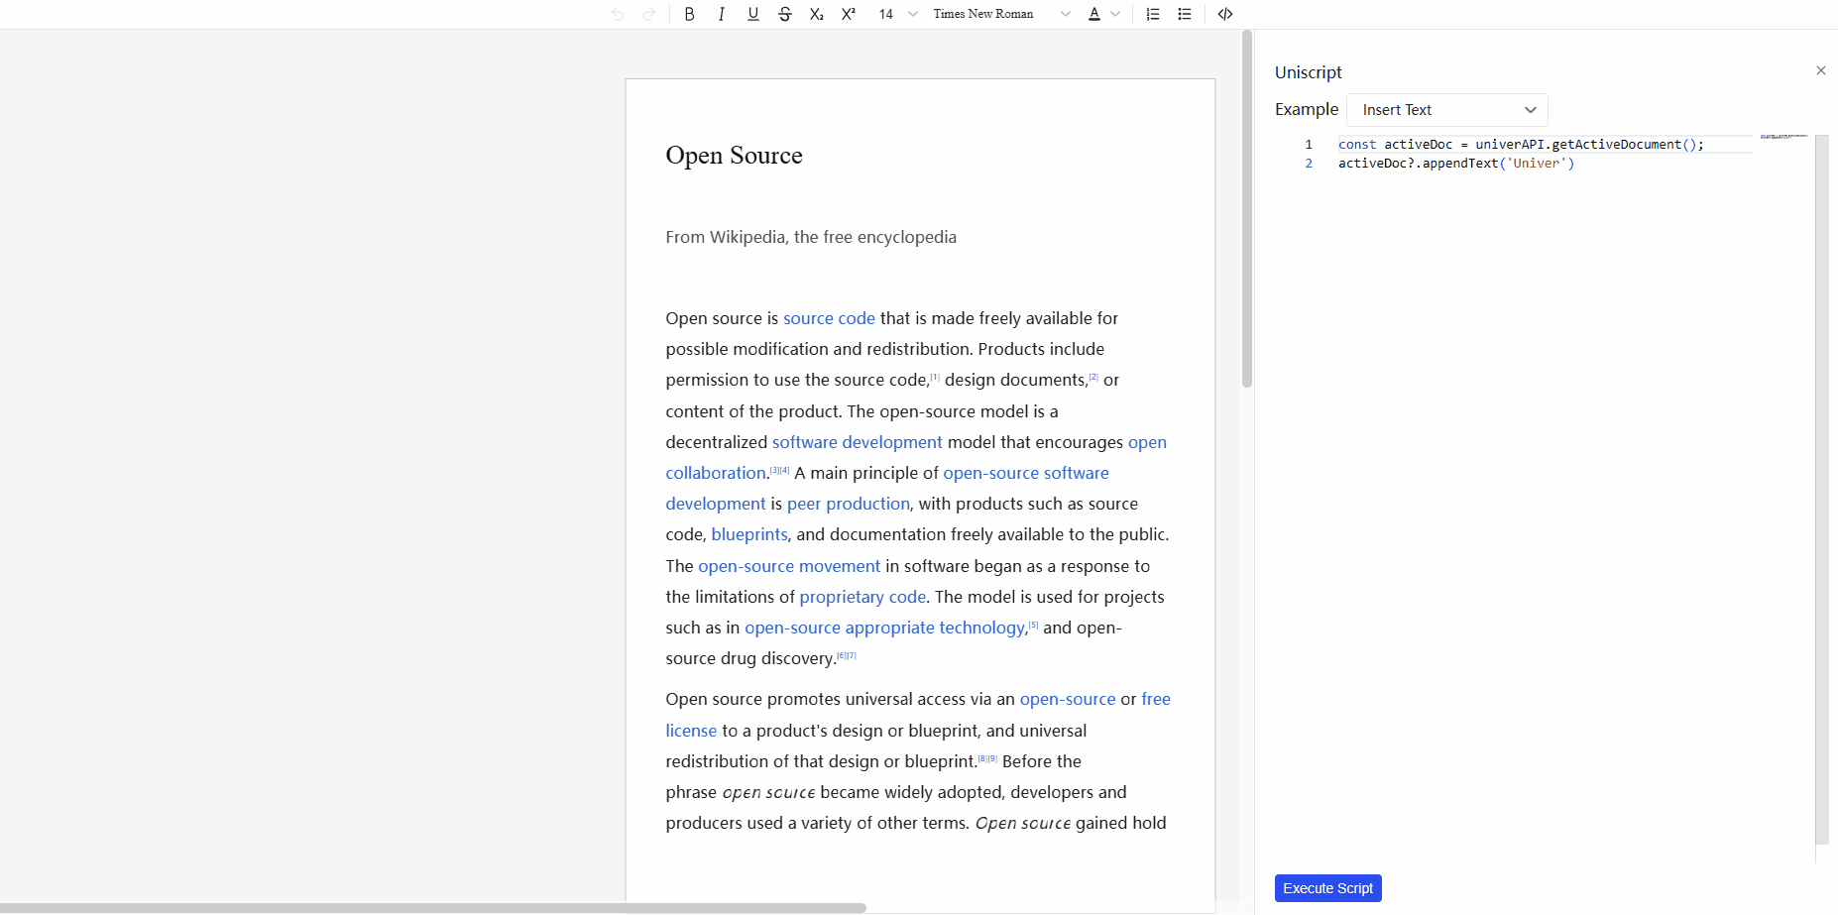This screenshot has width=1838, height=915.
Task: Click the Redo icon in the toolbar
Action: 650,14
